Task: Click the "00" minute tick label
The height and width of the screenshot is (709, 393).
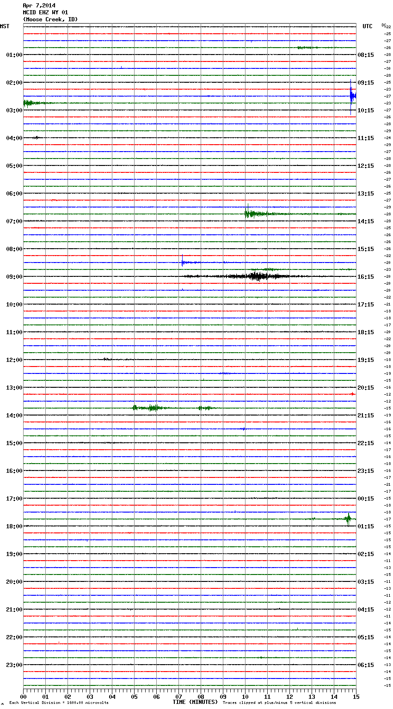Action: [24, 697]
